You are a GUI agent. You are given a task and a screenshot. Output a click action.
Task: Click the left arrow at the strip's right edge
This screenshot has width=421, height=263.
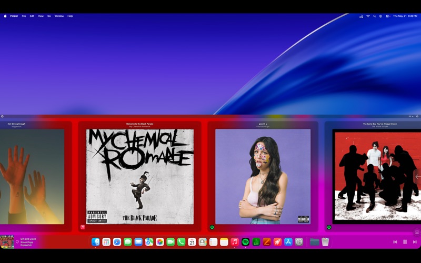coord(418,177)
